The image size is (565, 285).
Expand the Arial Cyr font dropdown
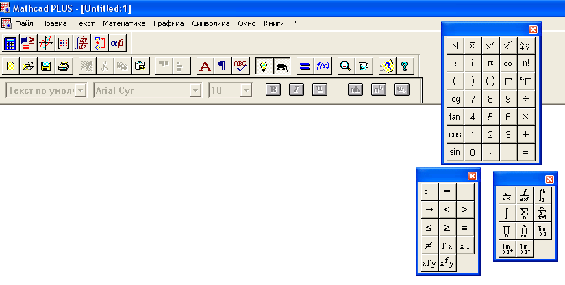pyautogui.click(x=195, y=90)
